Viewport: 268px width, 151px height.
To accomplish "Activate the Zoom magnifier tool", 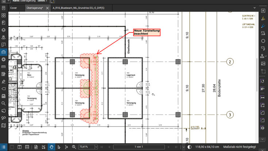I will click(x=74, y=147).
